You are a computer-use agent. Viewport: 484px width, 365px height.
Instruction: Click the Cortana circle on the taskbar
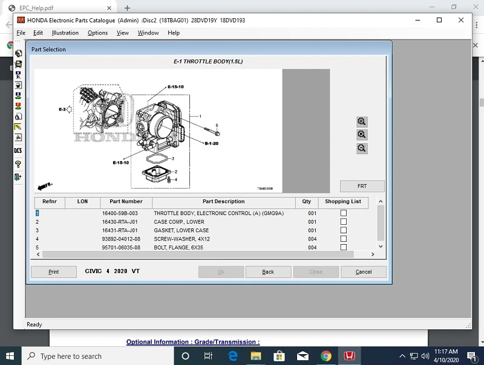coord(185,356)
